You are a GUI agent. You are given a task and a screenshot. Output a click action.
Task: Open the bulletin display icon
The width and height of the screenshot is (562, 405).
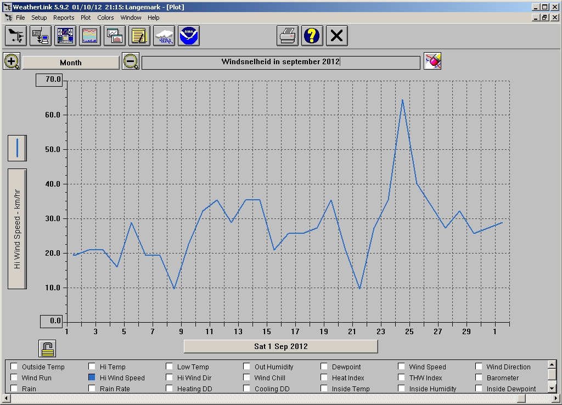coord(65,36)
